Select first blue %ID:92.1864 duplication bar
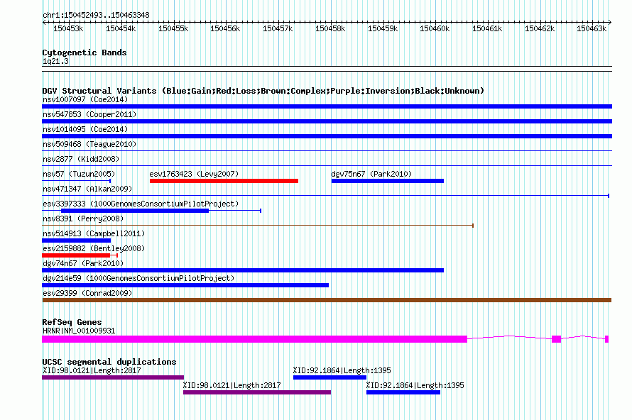Image resolution: width=632 pixels, height=420 pixels. tap(329, 377)
